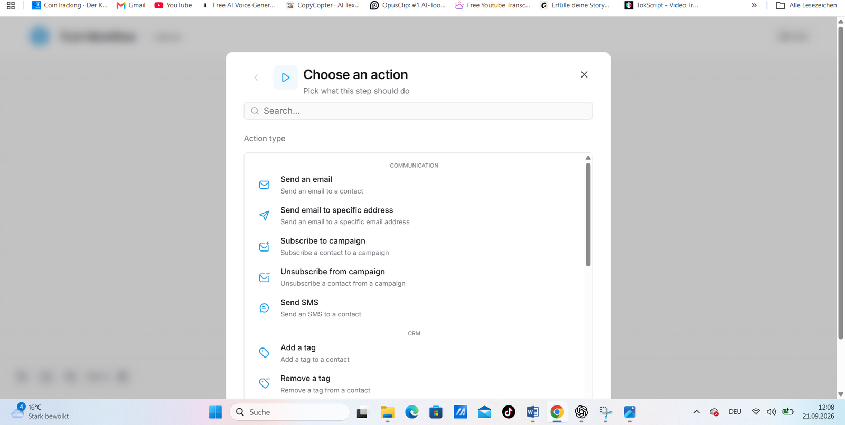845x425 pixels.
Task: Open TikTok from taskbar
Action: [509, 412]
